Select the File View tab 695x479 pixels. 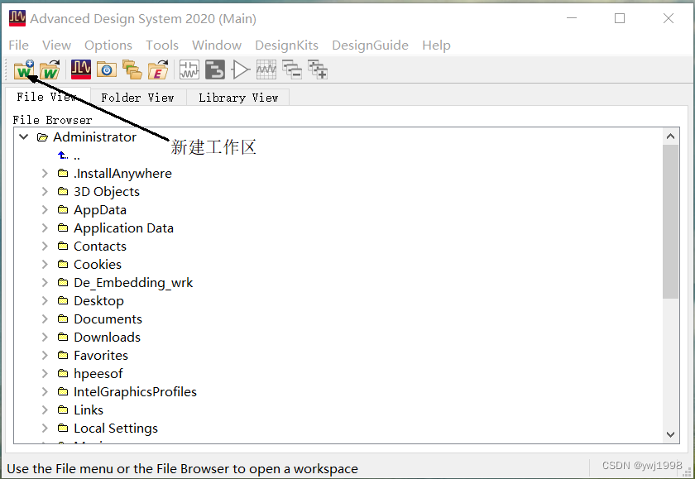(x=47, y=97)
